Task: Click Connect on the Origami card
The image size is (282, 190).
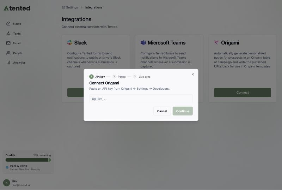Action: tap(243, 93)
